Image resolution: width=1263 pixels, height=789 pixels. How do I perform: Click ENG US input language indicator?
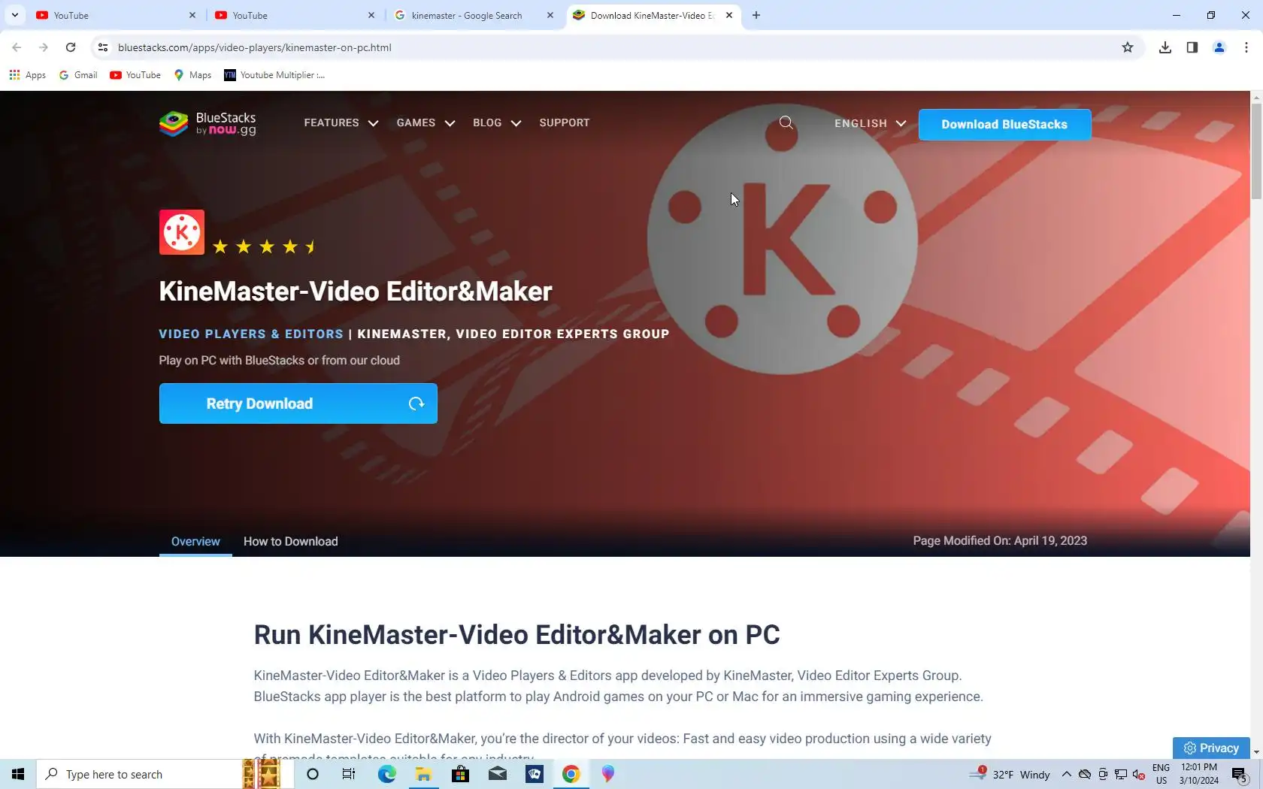point(1162,774)
